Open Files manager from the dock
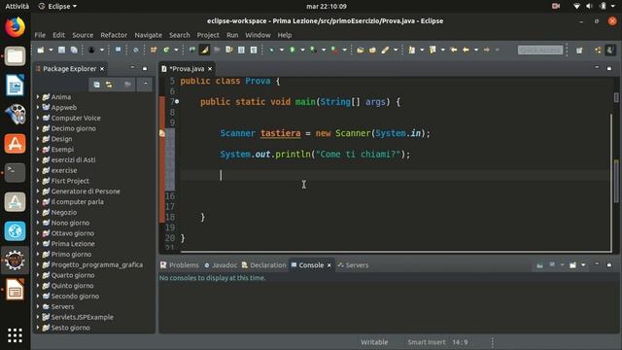The width and height of the screenshot is (622, 350). coord(16,56)
